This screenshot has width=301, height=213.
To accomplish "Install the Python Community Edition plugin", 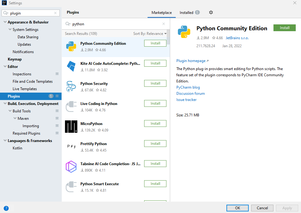I will pos(284,27).
